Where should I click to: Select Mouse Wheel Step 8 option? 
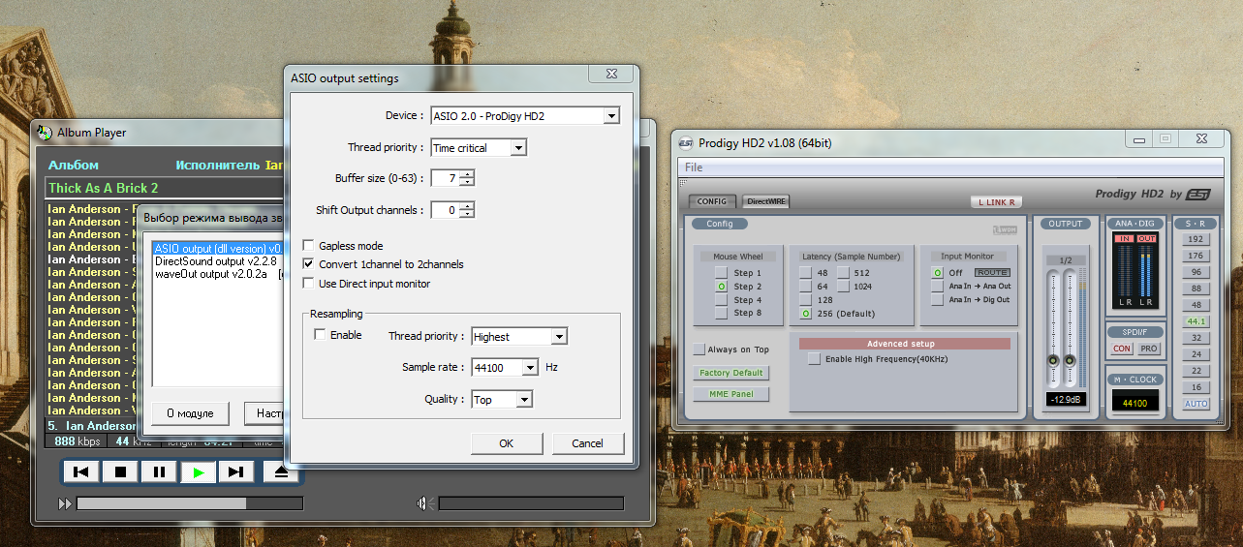721,313
